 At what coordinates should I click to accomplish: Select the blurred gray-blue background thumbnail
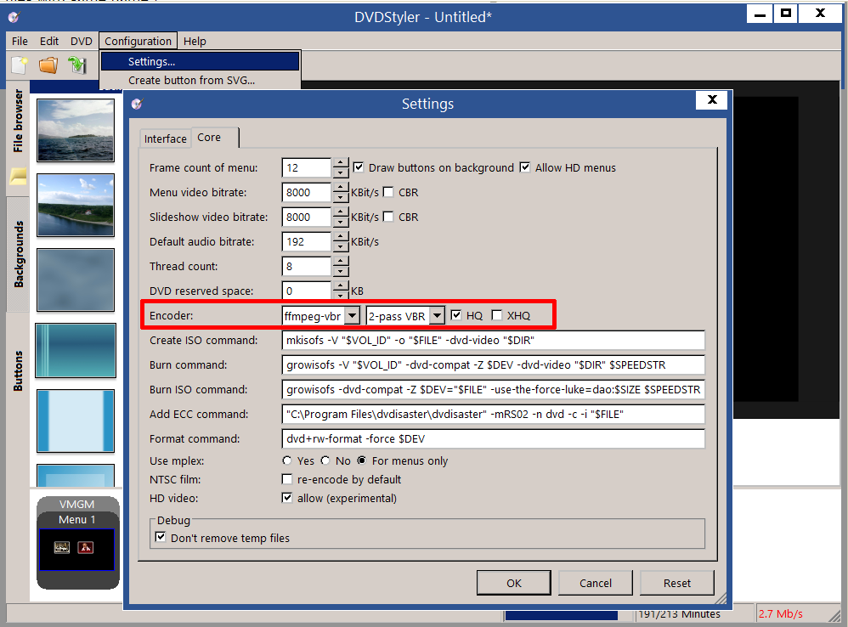point(76,280)
